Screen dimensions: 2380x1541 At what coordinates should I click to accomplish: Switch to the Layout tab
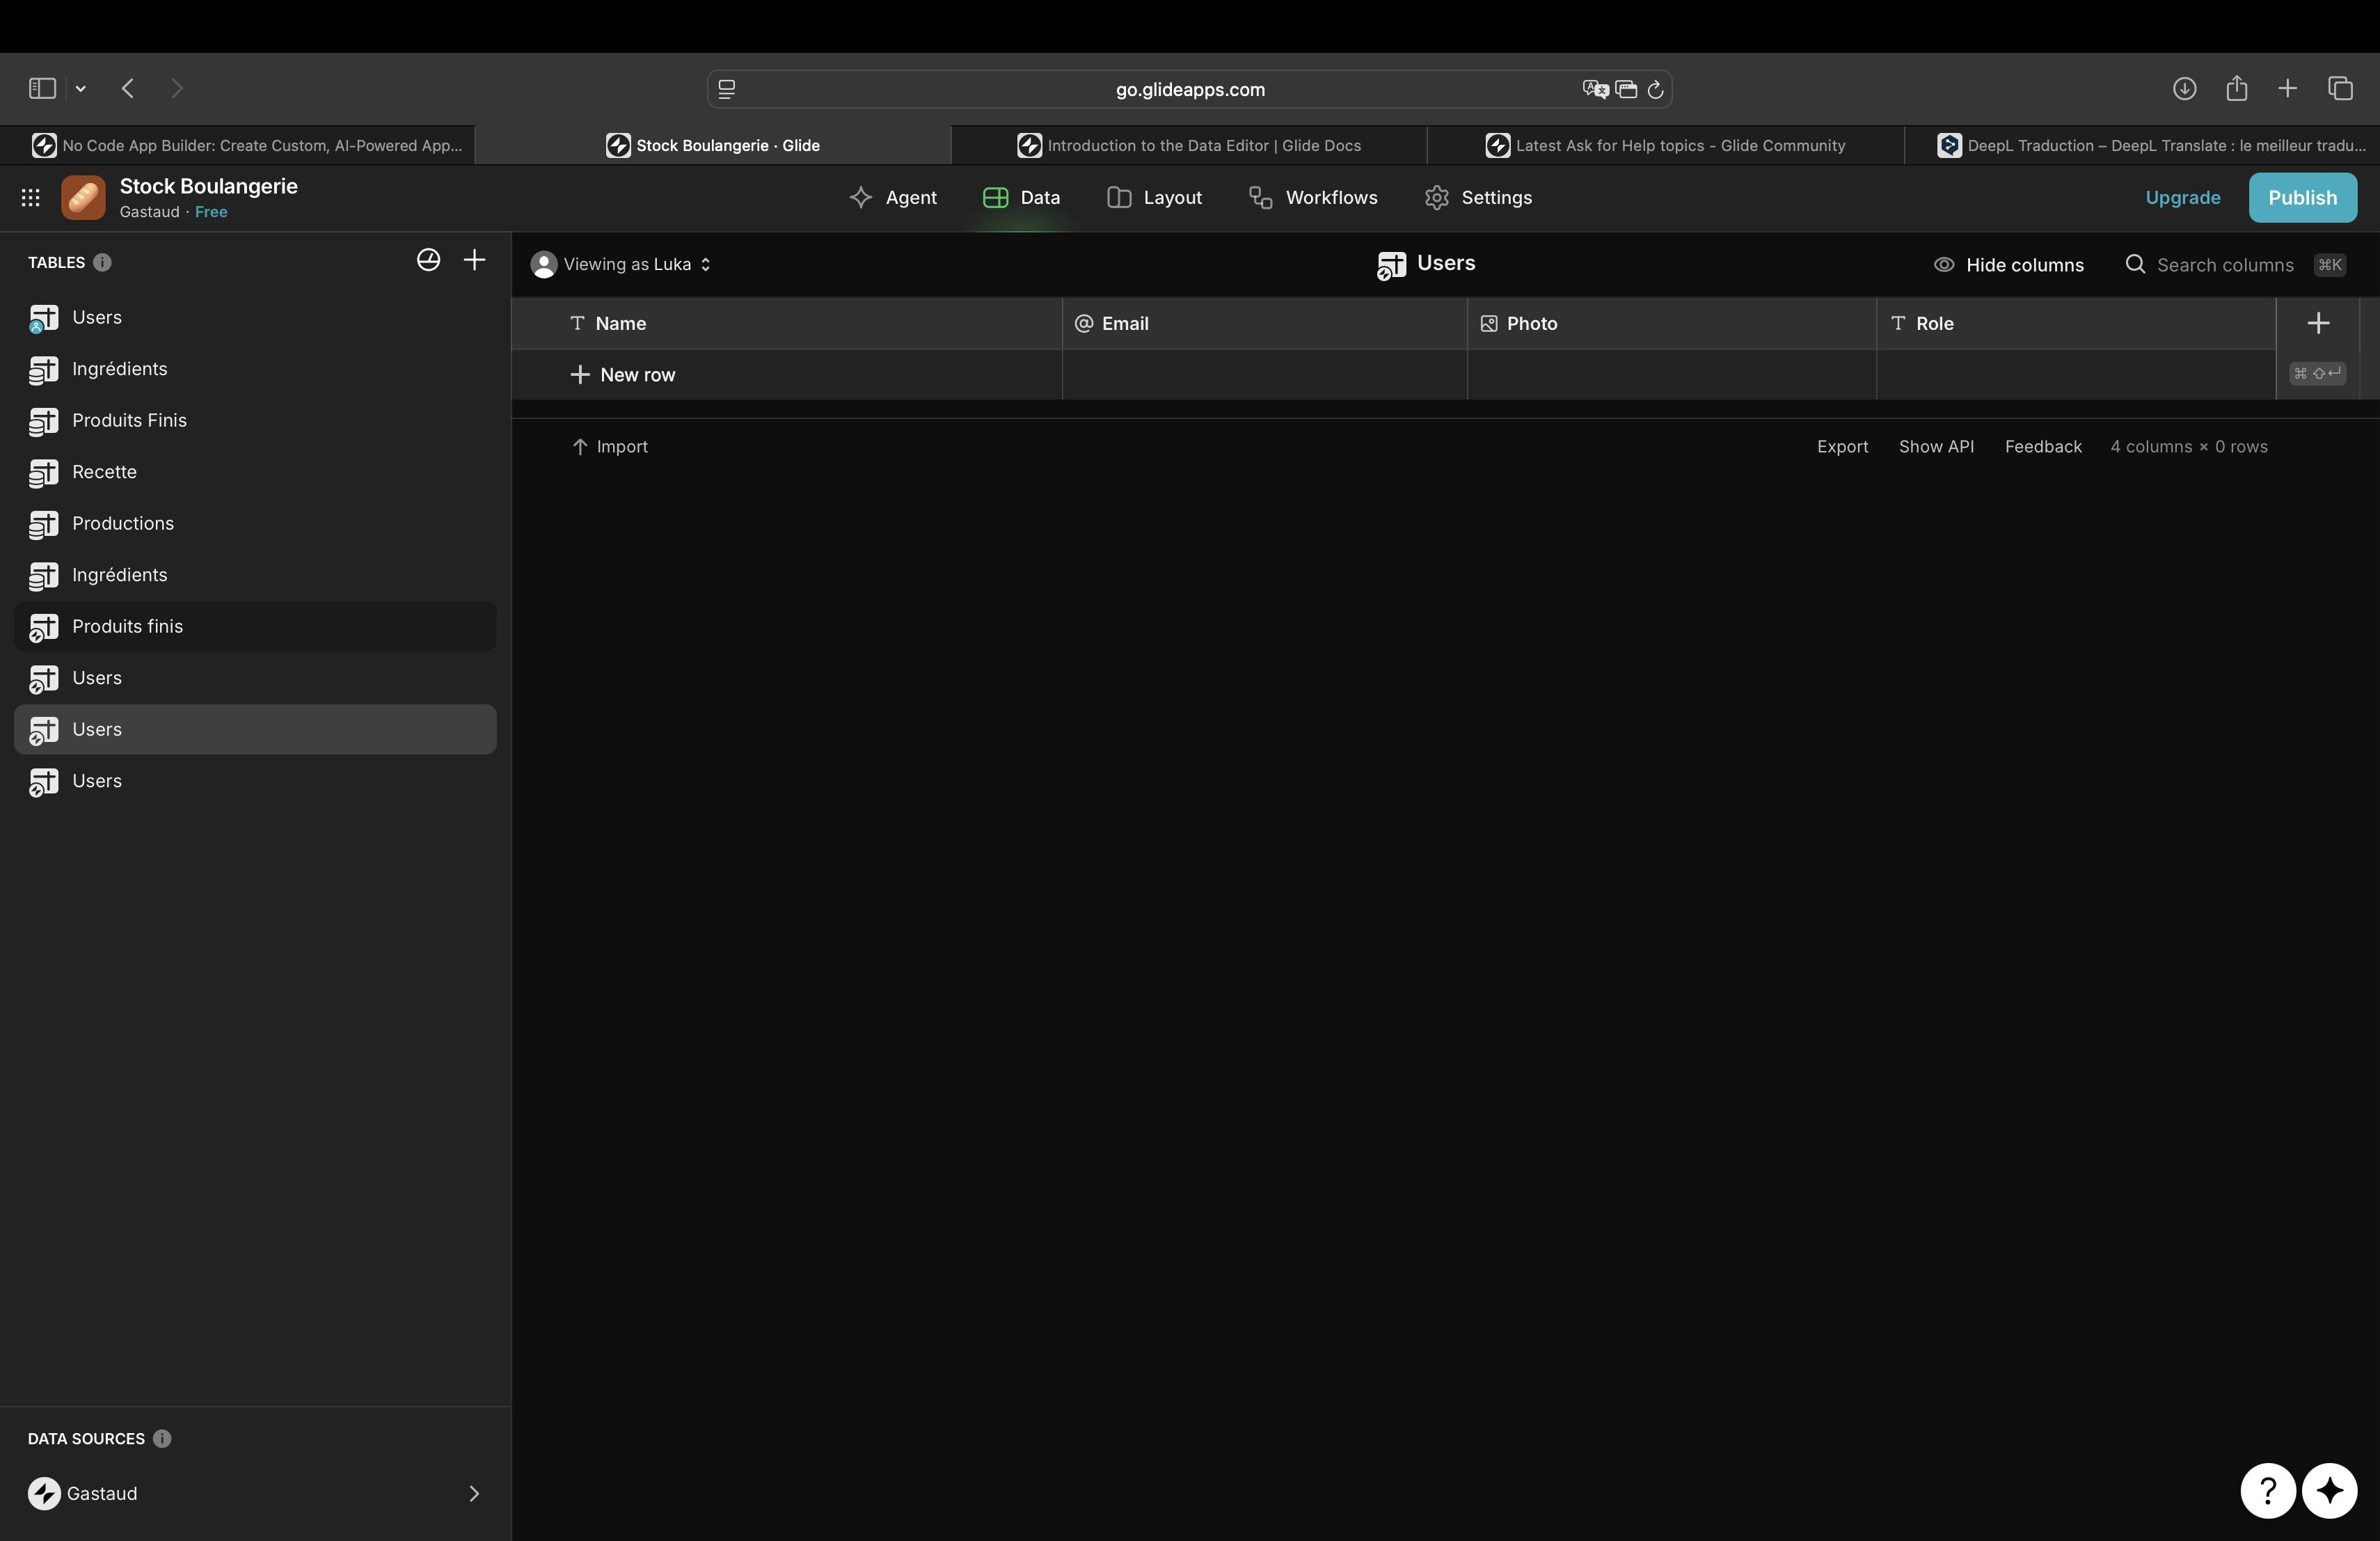[x=1154, y=198]
